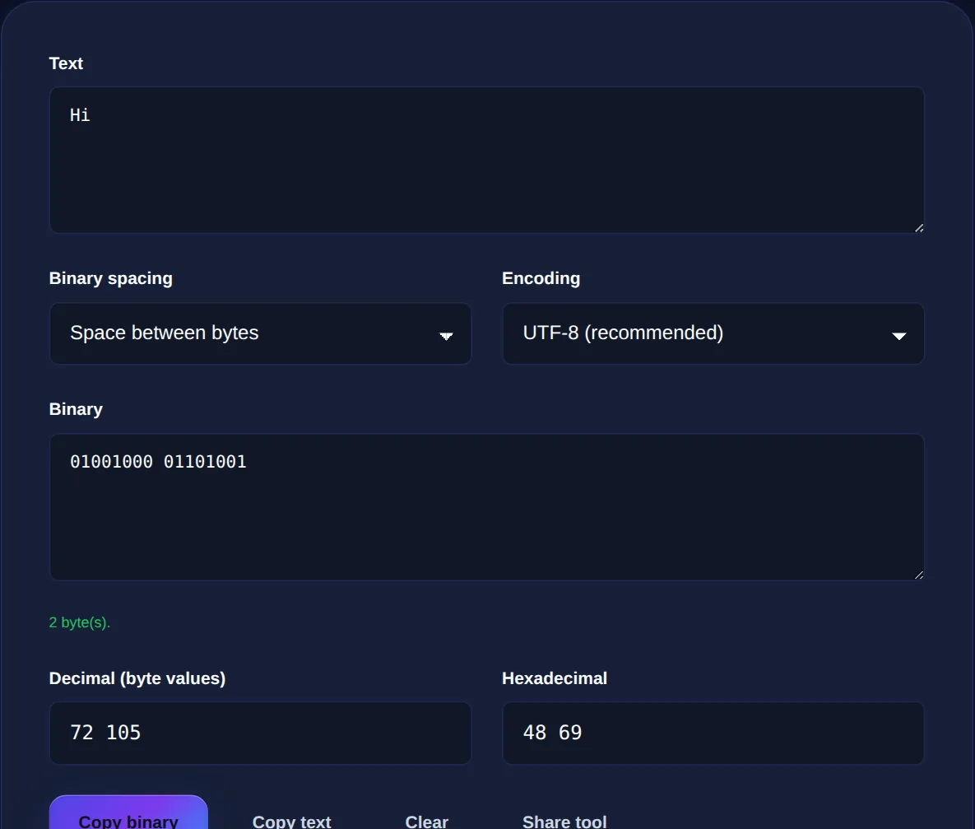Grab the Binary area resize handle
975x829 pixels.
918,575
